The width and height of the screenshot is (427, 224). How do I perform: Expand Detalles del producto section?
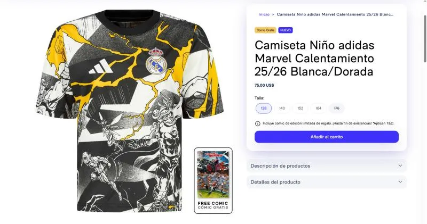tap(327, 182)
